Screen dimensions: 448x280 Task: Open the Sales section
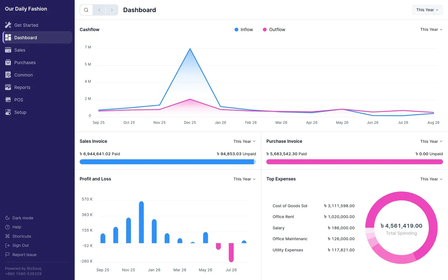pyautogui.click(x=37, y=50)
